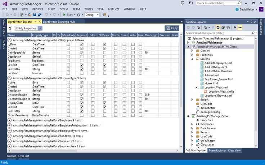Click the Save icon in the toolbar

click(x=35, y=15)
